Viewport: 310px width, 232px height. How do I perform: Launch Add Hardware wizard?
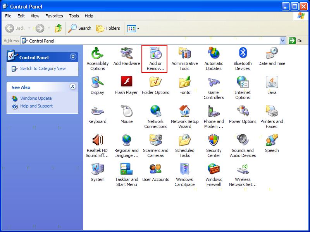click(x=127, y=56)
